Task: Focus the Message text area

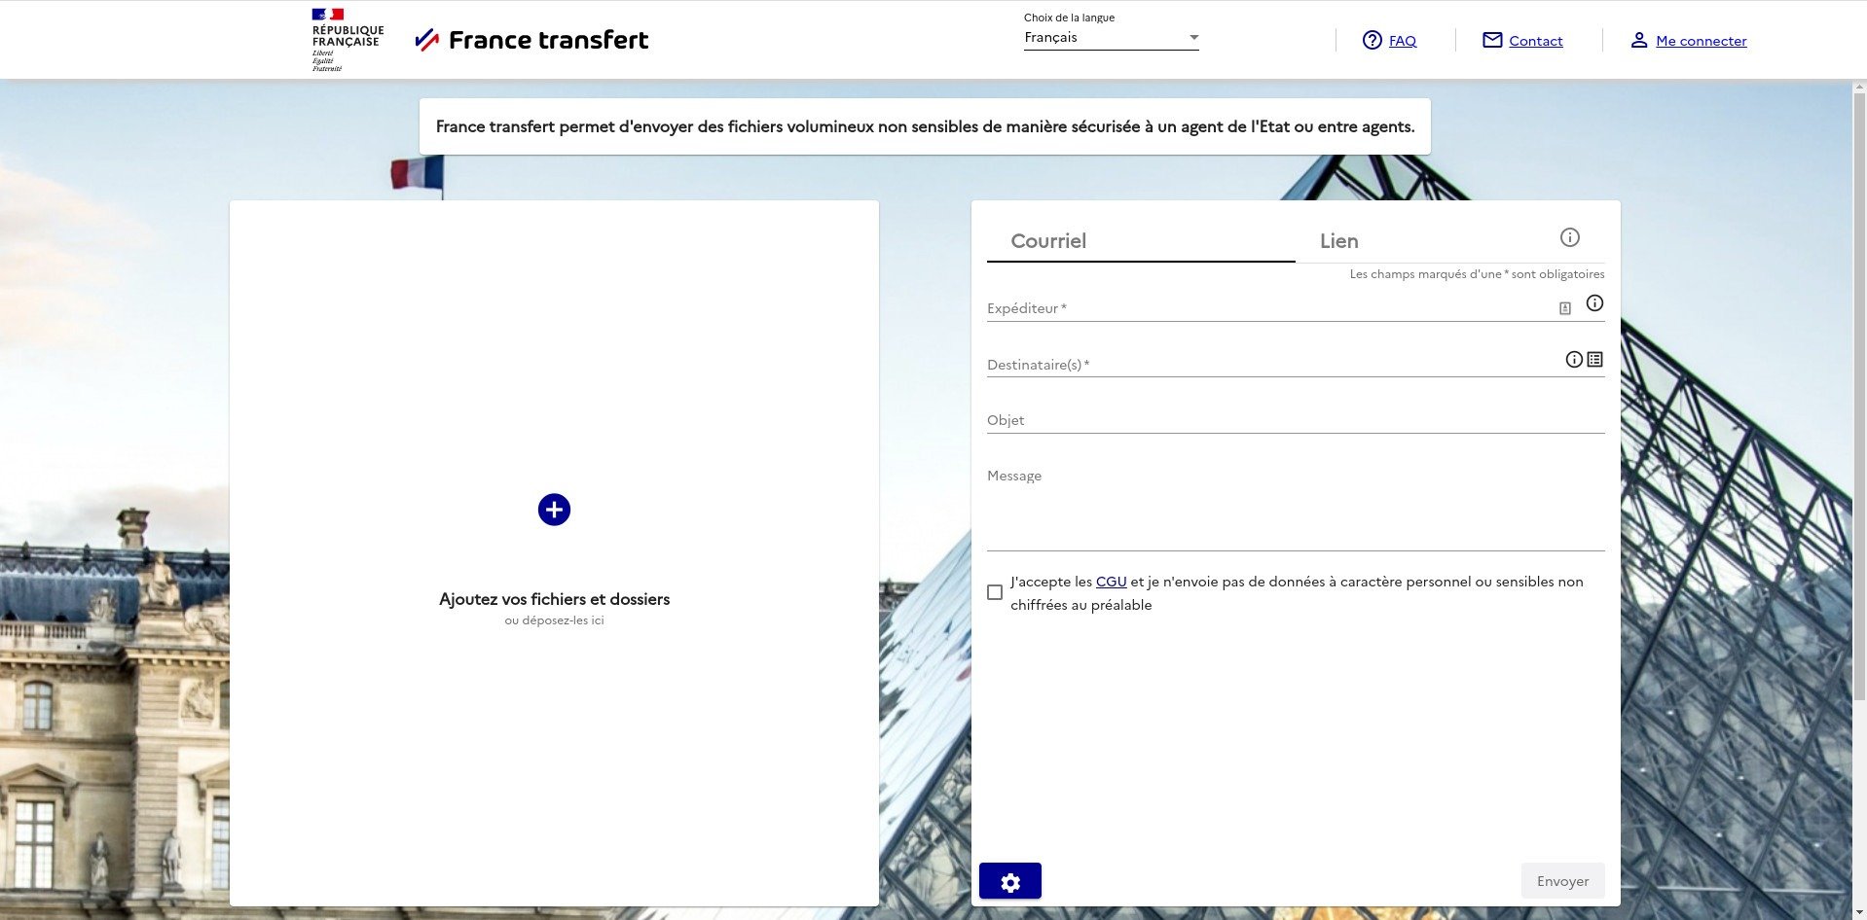Action: (x=1296, y=507)
